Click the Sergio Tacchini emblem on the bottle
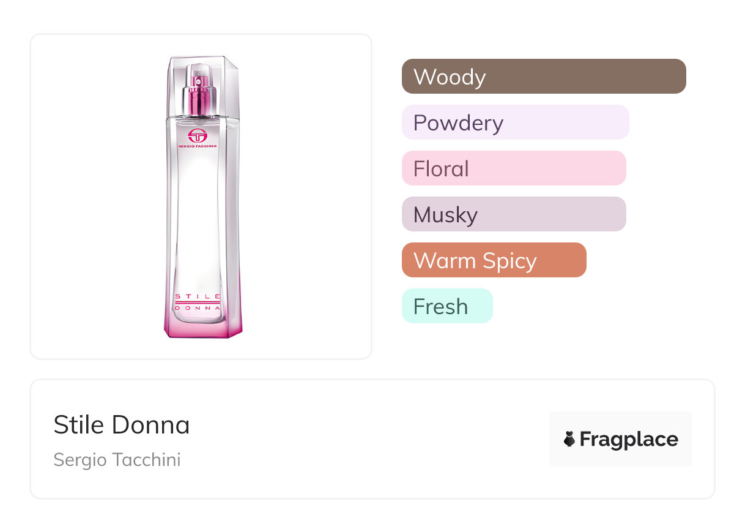This screenshot has height=529, width=745. (x=198, y=136)
